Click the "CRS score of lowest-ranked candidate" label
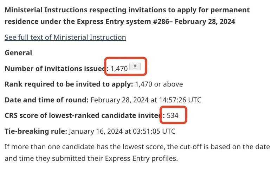This screenshot has height=171, width=277. point(83,115)
